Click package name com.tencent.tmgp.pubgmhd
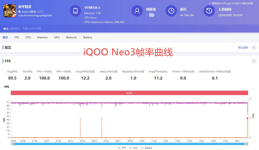Screen dimensions: 259x150 pos(35,15)
